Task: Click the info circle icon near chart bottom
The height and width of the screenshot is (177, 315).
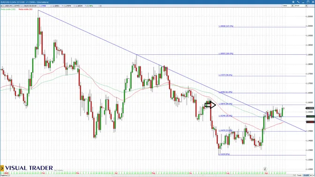Action: pyautogui.click(x=265, y=169)
